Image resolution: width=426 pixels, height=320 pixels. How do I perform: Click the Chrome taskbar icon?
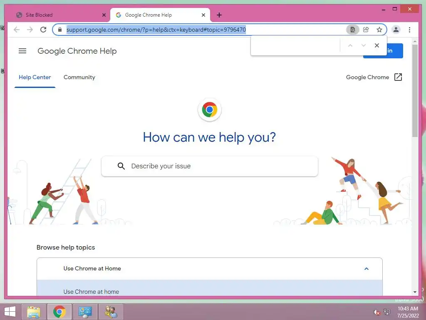point(59,312)
